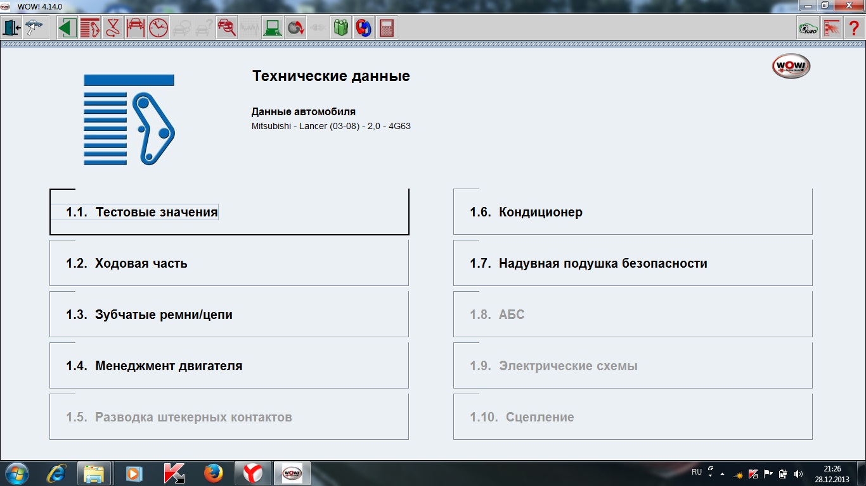This screenshot has width=866, height=486.
Task: Open 1.2. Ходовая часть section
Action: pos(229,263)
